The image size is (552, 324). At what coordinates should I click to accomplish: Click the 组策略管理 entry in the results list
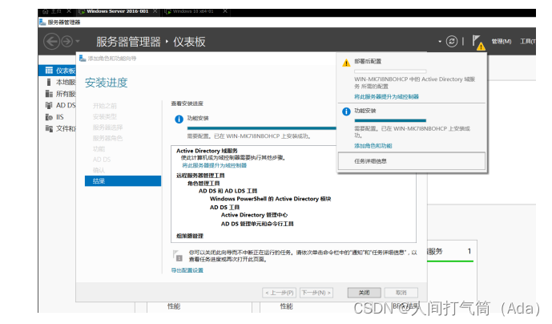click(x=190, y=236)
